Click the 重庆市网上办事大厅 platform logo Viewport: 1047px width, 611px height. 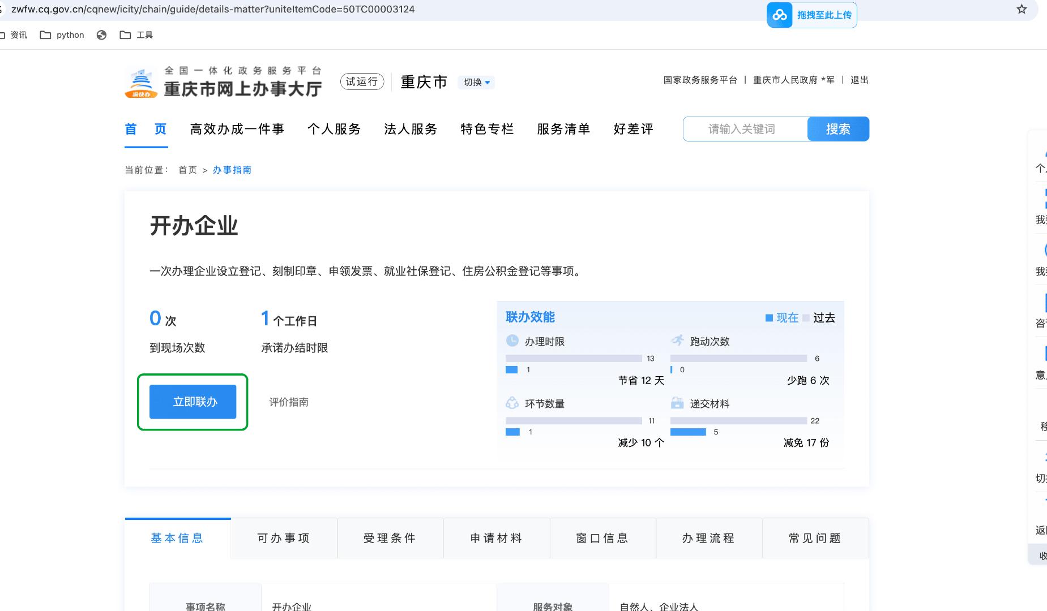tap(223, 81)
